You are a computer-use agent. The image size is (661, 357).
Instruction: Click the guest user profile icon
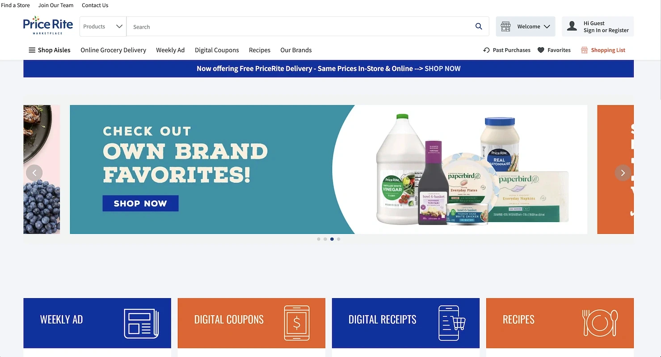[572, 26]
